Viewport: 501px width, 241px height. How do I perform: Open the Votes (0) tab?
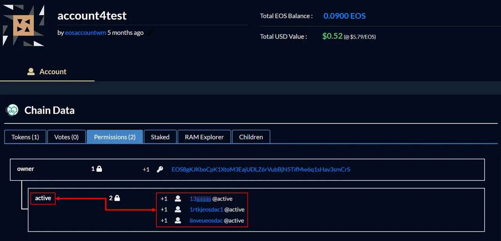click(x=67, y=137)
